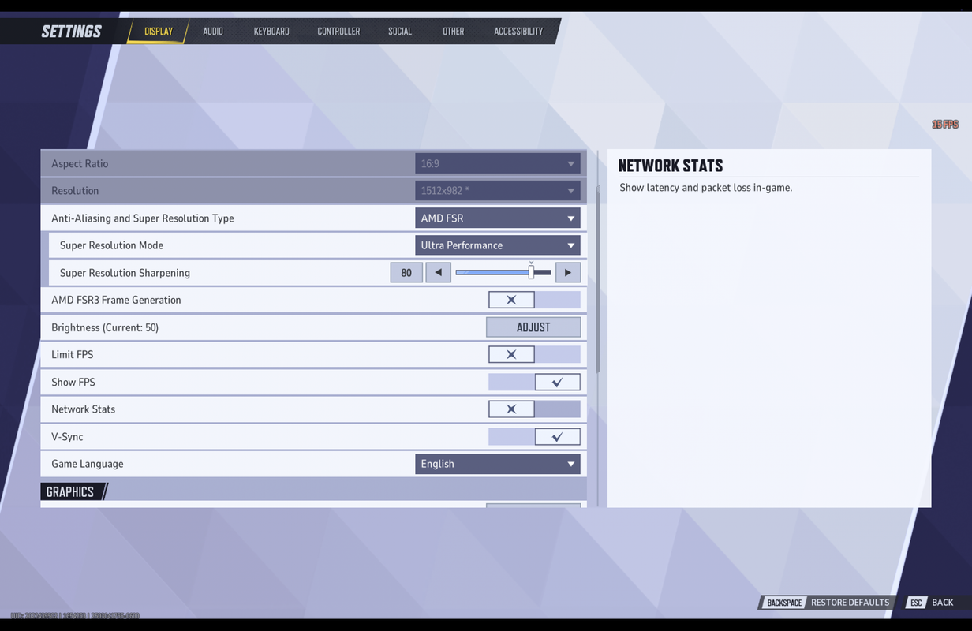Click the sharpening value box showing 80
Screen dimensions: 972x631
(x=406, y=273)
